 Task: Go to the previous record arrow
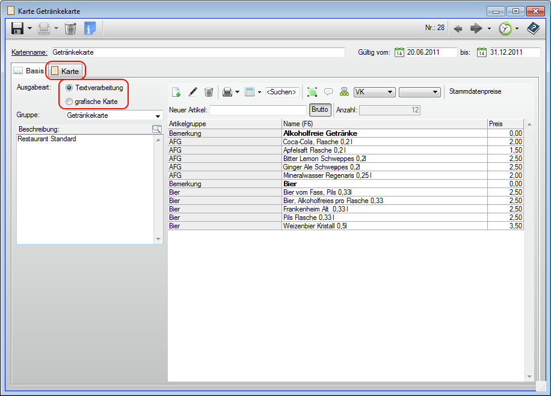click(x=458, y=28)
